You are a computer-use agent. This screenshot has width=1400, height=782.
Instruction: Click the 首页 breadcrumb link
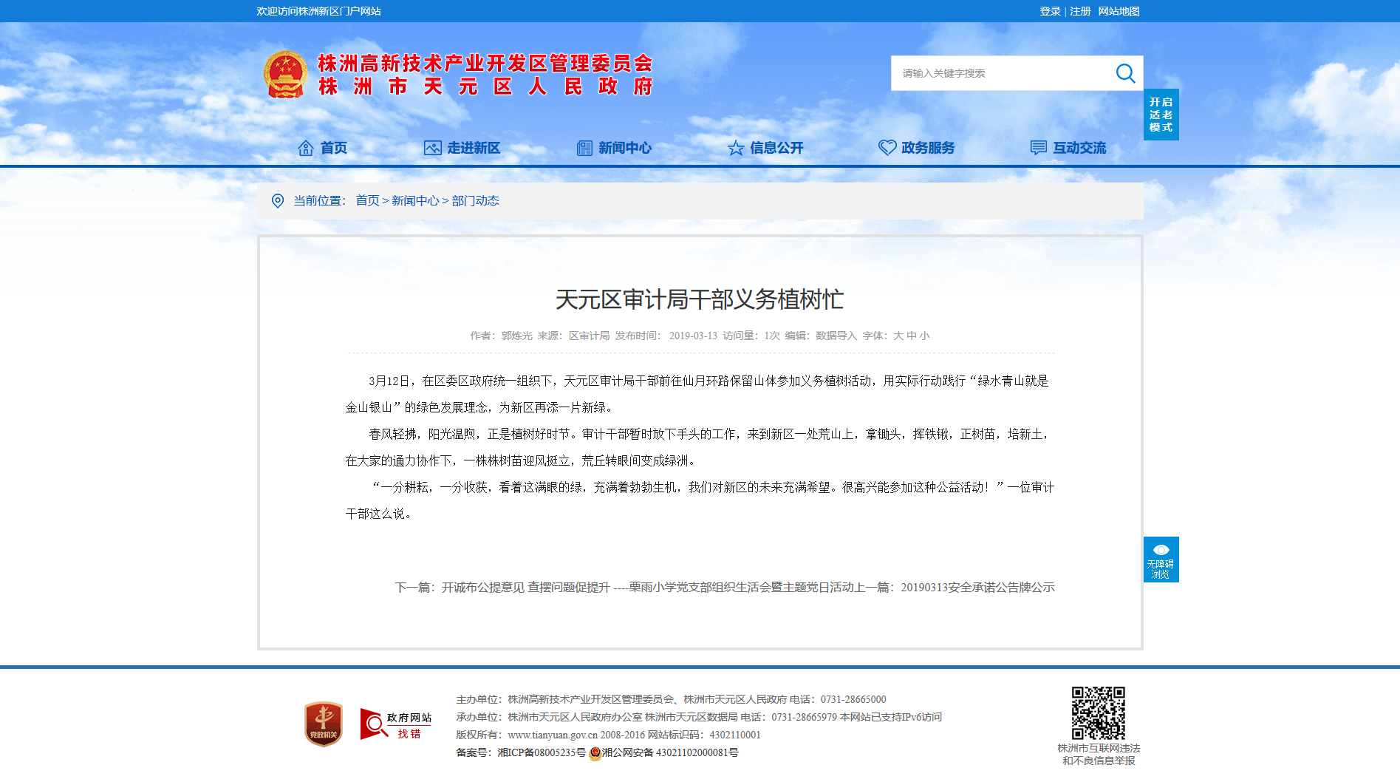[x=367, y=201]
